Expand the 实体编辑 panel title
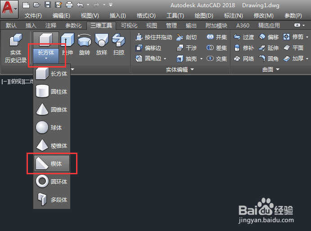 [180, 69]
